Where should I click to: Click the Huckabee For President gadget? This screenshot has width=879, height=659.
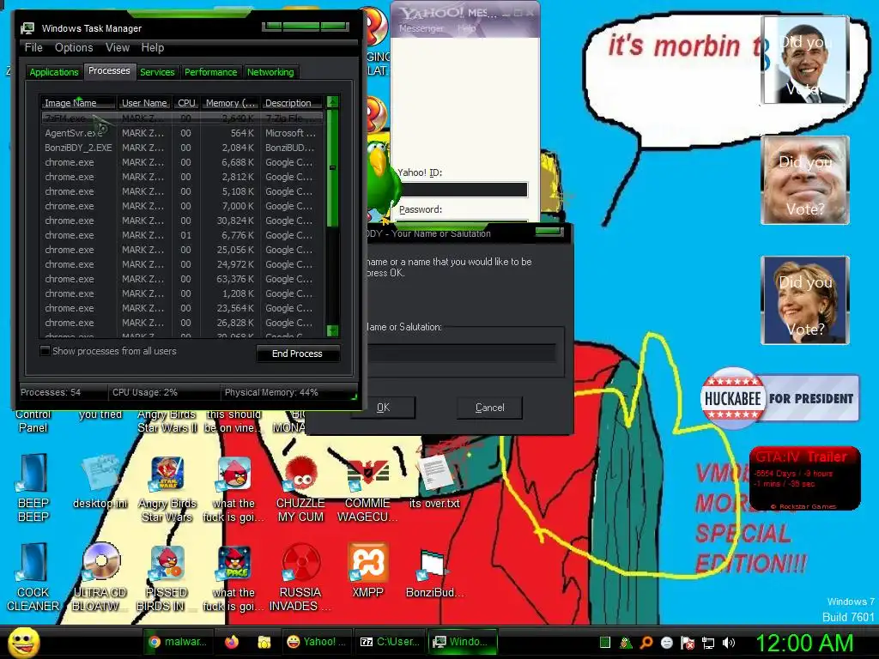tap(779, 398)
